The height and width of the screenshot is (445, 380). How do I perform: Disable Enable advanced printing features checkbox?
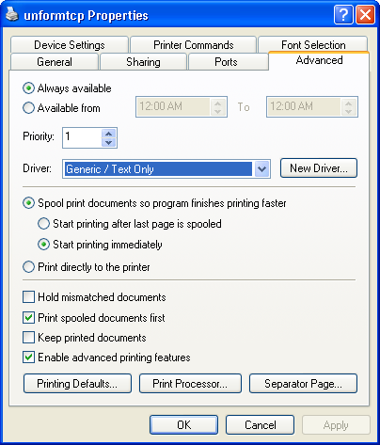click(28, 358)
